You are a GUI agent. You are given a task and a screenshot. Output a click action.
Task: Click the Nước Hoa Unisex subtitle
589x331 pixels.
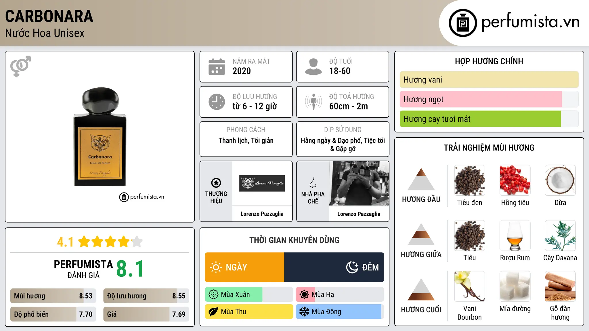[45, 33]
